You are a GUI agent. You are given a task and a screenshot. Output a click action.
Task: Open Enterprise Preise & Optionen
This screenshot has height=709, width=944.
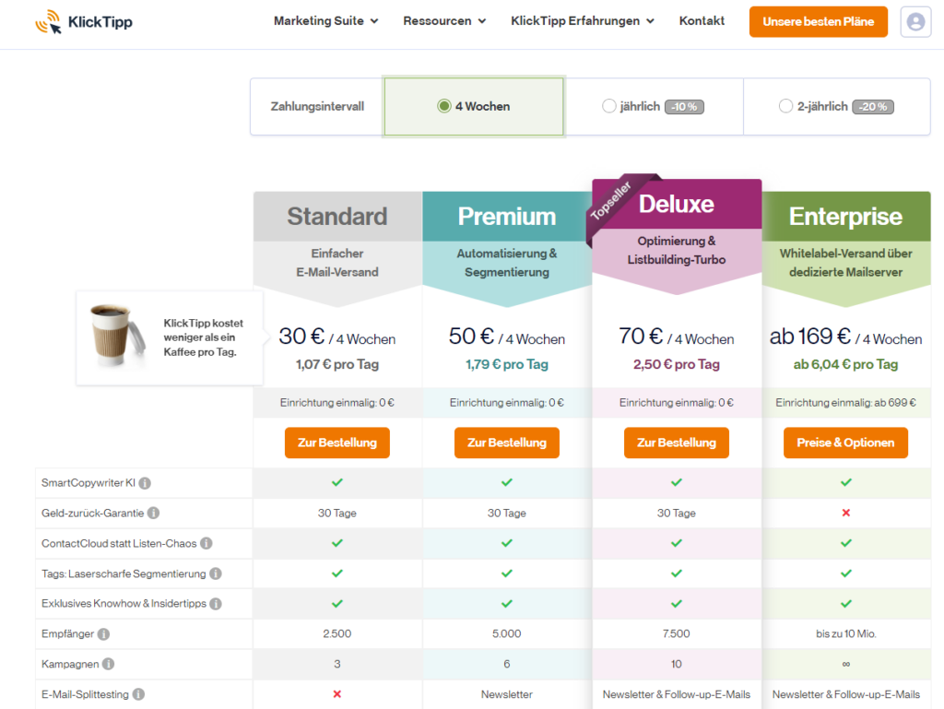(x=846, y=443)
